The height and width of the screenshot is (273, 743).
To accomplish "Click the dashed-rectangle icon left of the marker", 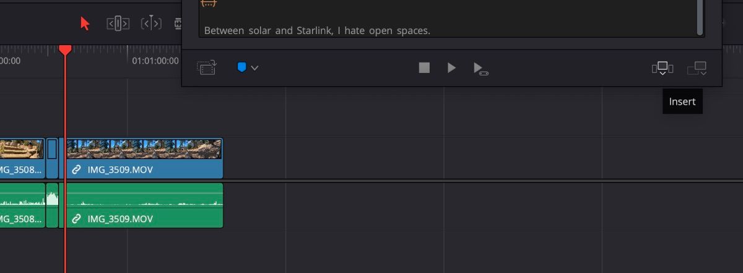I will (206, 67).
